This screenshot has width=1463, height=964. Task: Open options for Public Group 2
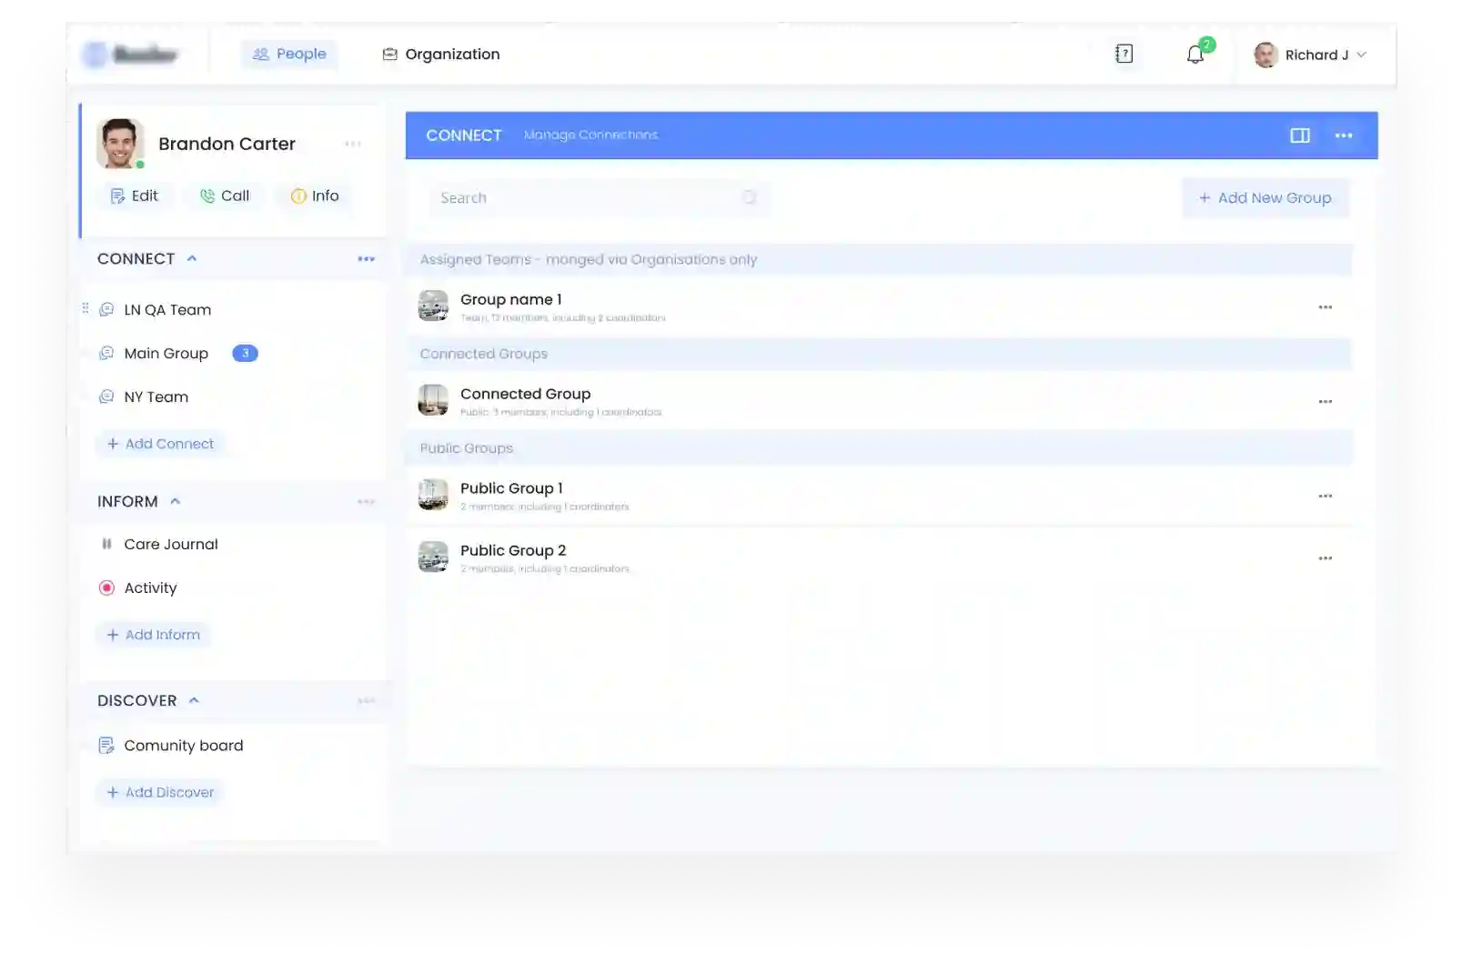click(1325, 557)
